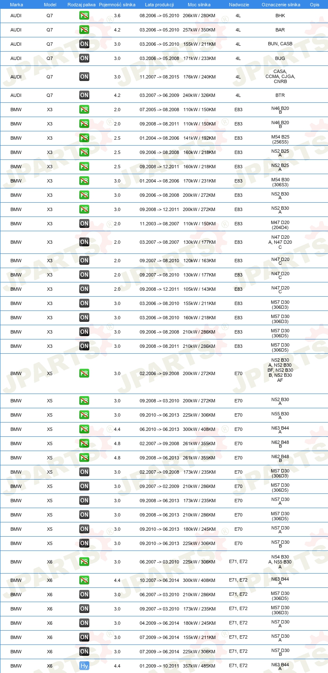Select PB petrol icon in BMW X5 N55 B30 row
The image size is (328, 673).
(84, 415)
